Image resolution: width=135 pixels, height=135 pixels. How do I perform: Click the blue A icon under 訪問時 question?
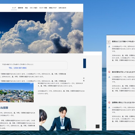click(x=109, y=107)
